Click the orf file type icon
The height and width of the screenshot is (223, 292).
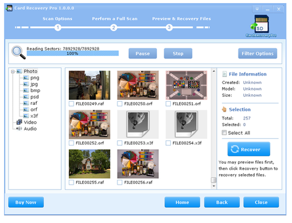click(x=26, y=110)
